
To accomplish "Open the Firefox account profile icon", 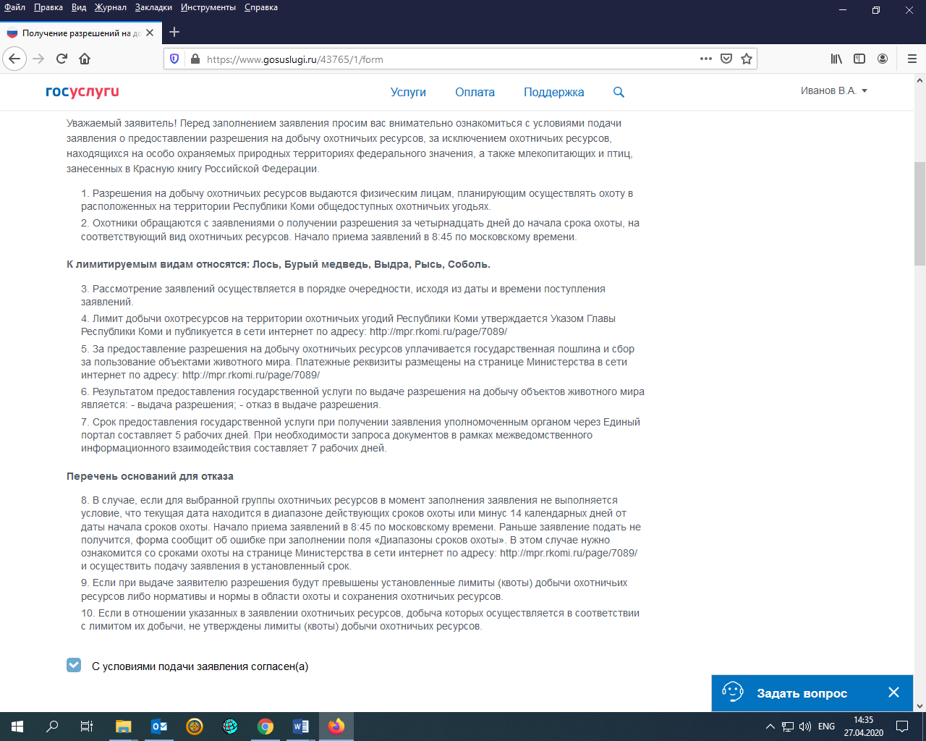I will (883, 59).
